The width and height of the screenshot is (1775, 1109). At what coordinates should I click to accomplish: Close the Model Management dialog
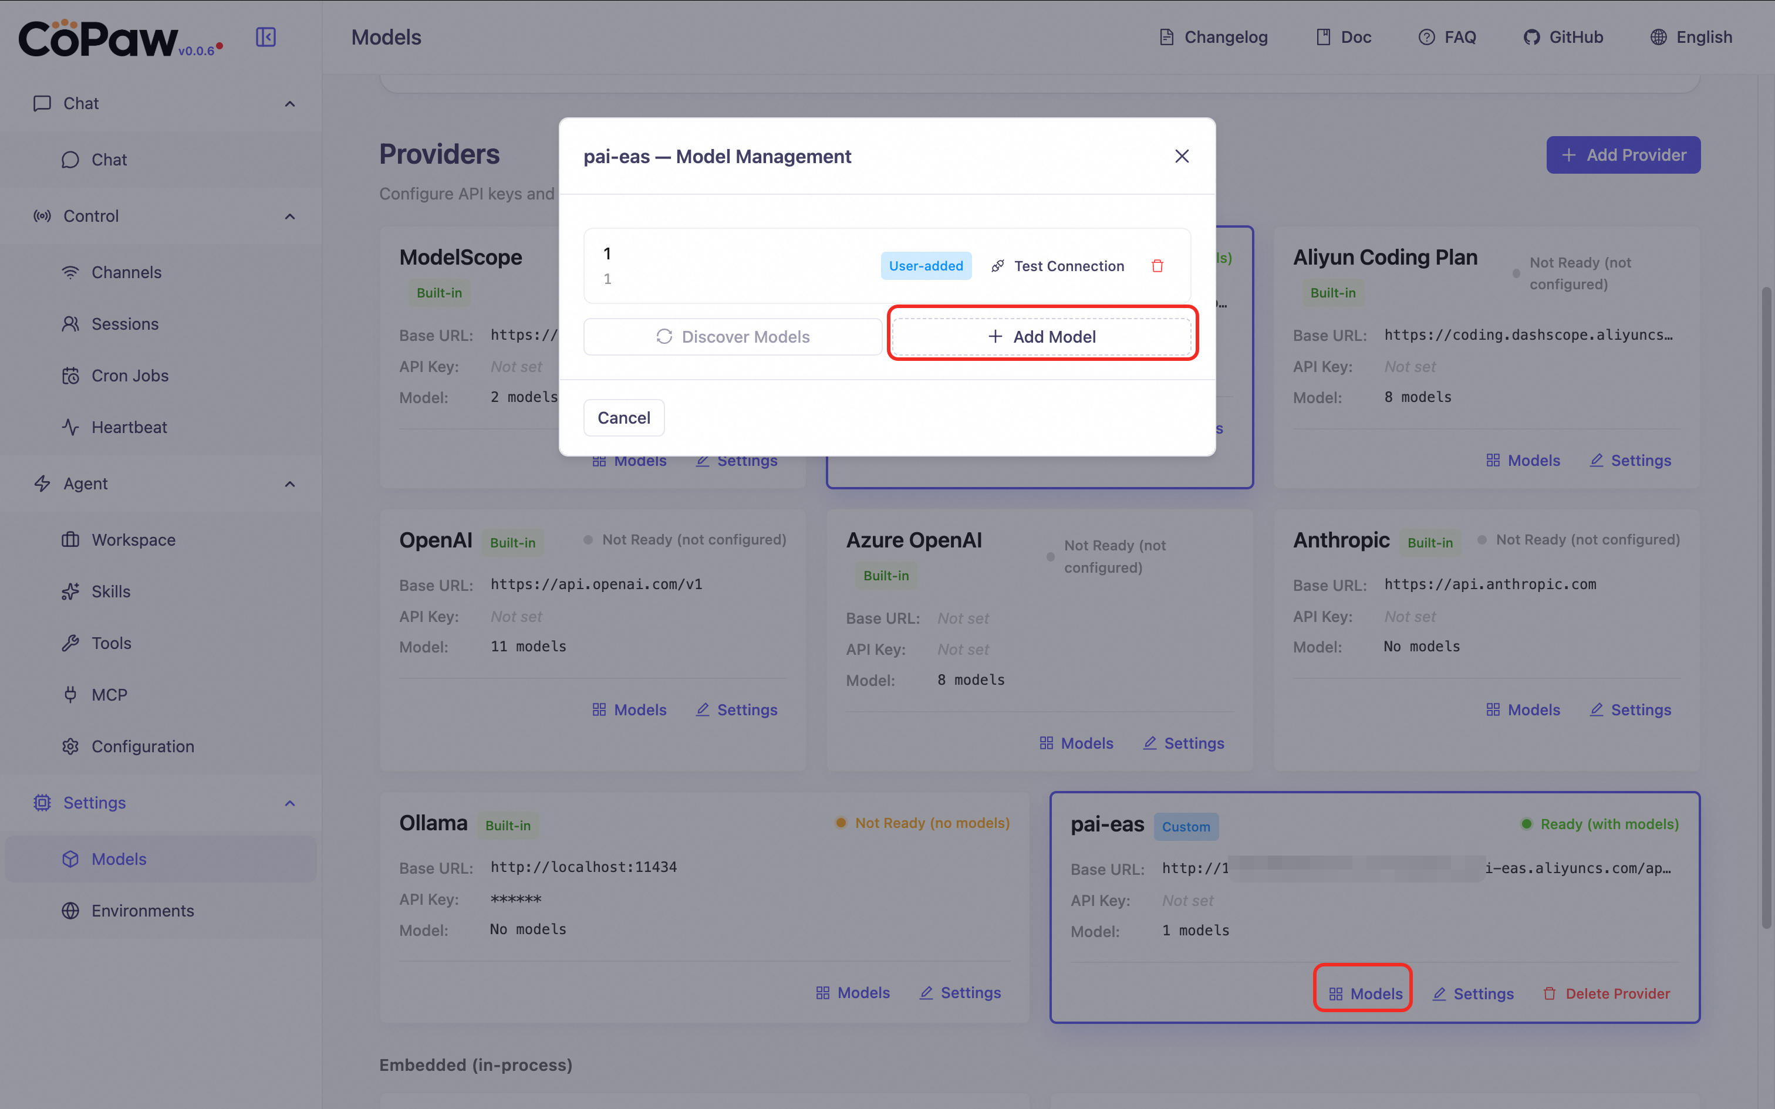tap(1182, 156)
